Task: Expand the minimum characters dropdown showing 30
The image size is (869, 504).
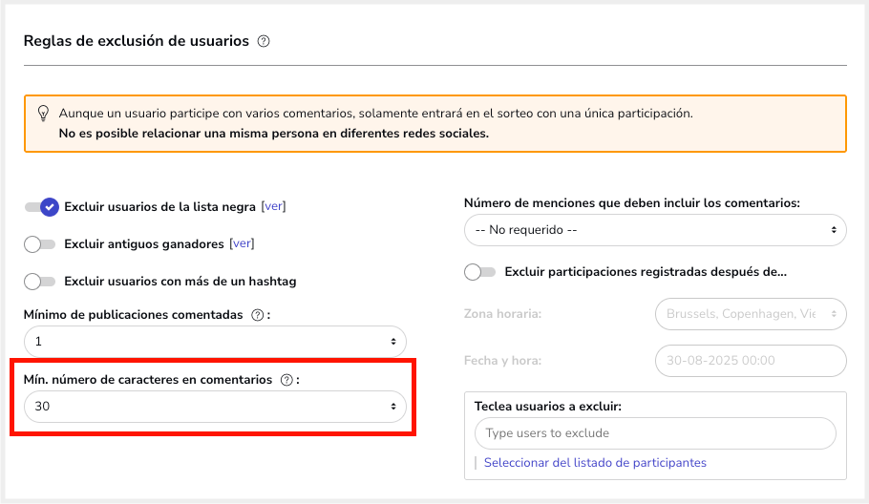Action: click(215, 407)
